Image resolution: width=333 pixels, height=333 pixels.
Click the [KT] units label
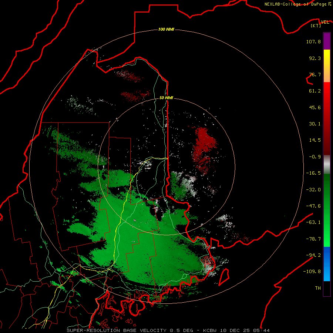(316, 26)
